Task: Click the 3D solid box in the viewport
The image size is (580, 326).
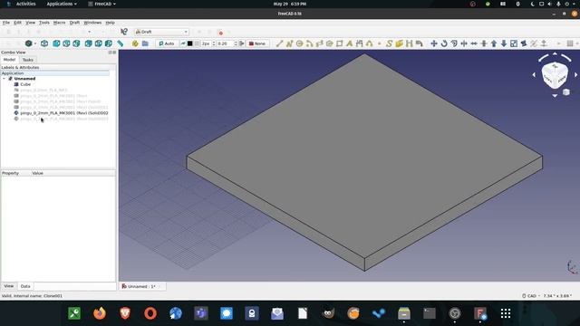Action: tap(364, 162)
